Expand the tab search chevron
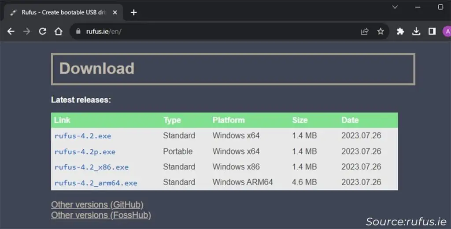This screenshot has height=229, width=451. pyautogui.click(x=395, y=7)
